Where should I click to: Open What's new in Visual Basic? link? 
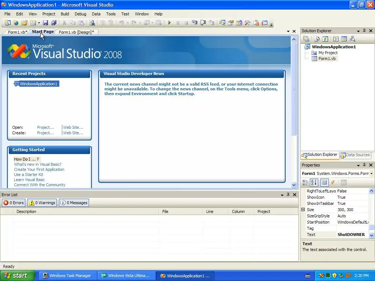[38, 164]
